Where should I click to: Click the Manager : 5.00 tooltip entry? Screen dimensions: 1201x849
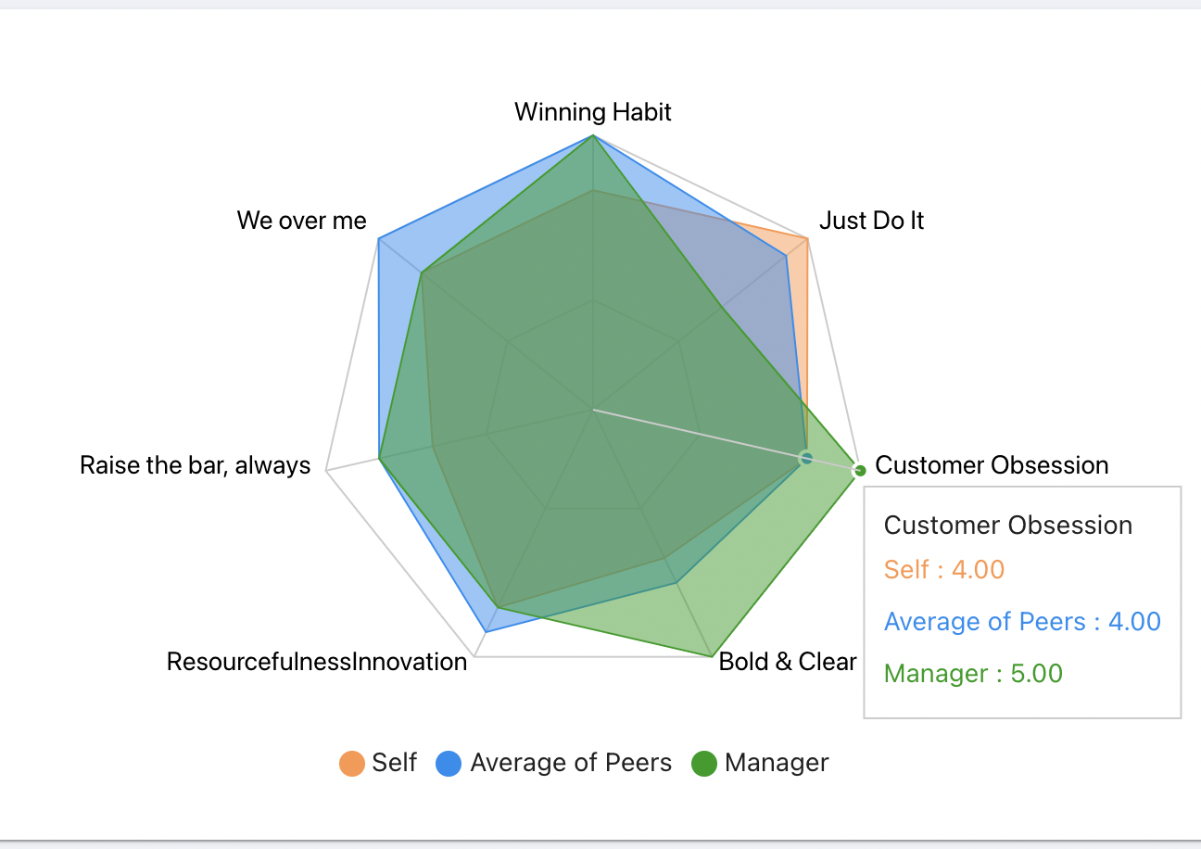973,674
